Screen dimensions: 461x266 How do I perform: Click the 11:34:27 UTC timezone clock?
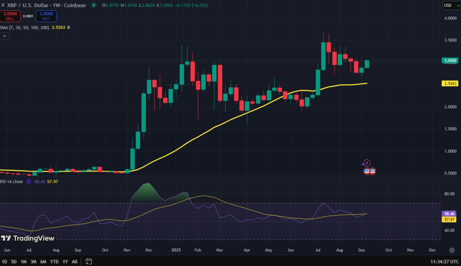click(441, 261)
